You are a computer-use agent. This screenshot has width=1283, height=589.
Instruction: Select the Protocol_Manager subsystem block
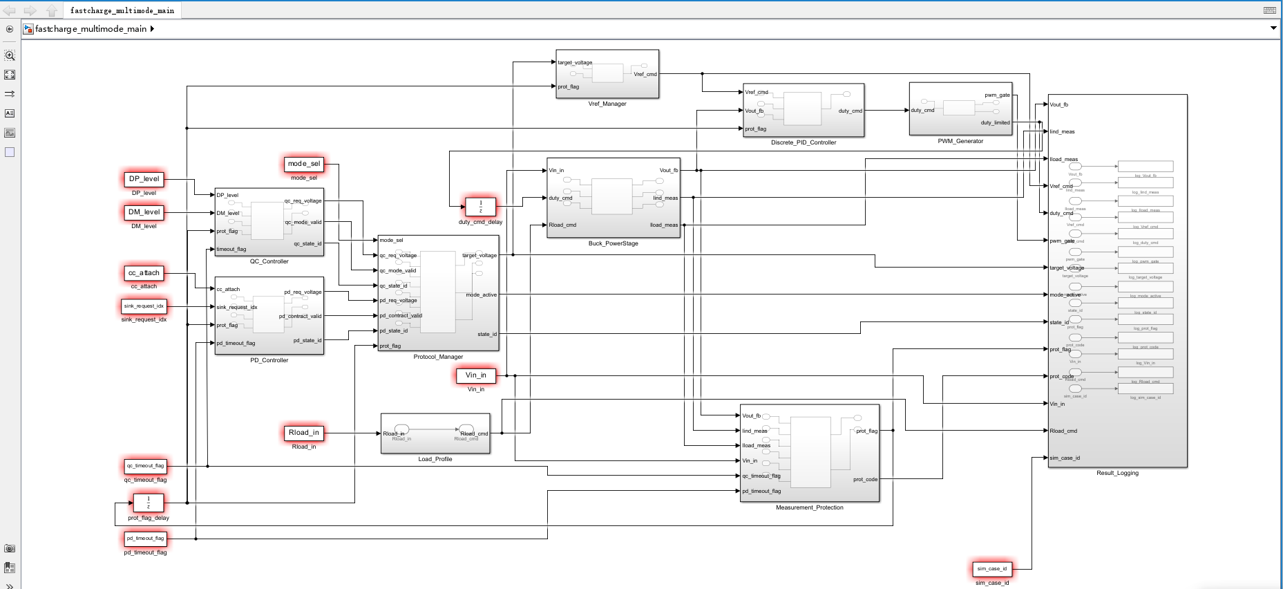click(x=438, y=293)
